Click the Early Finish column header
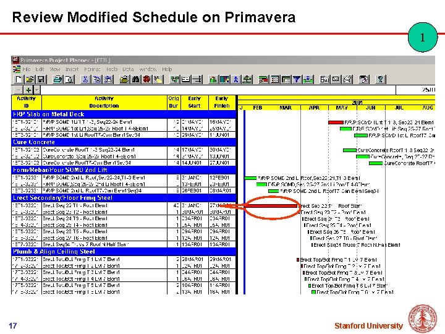This screenshot has width=445, height=334. (x=222, y=102)
